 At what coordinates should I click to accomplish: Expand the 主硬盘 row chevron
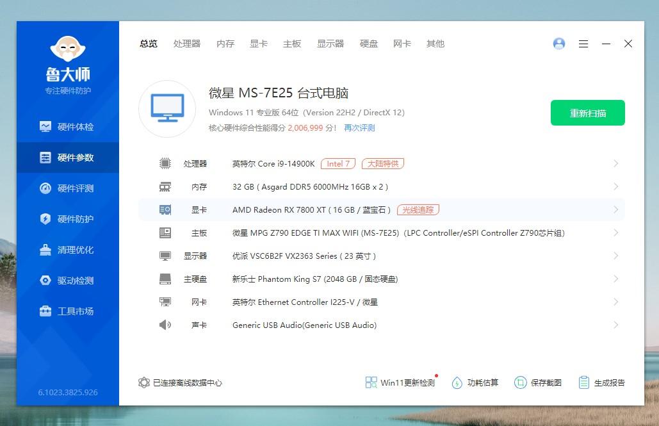[615, 279]
